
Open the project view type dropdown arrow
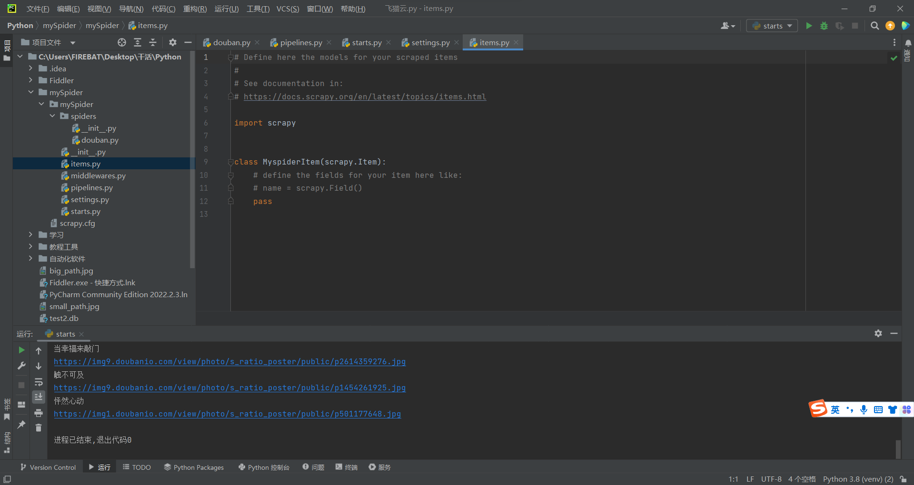click(73, 43)
